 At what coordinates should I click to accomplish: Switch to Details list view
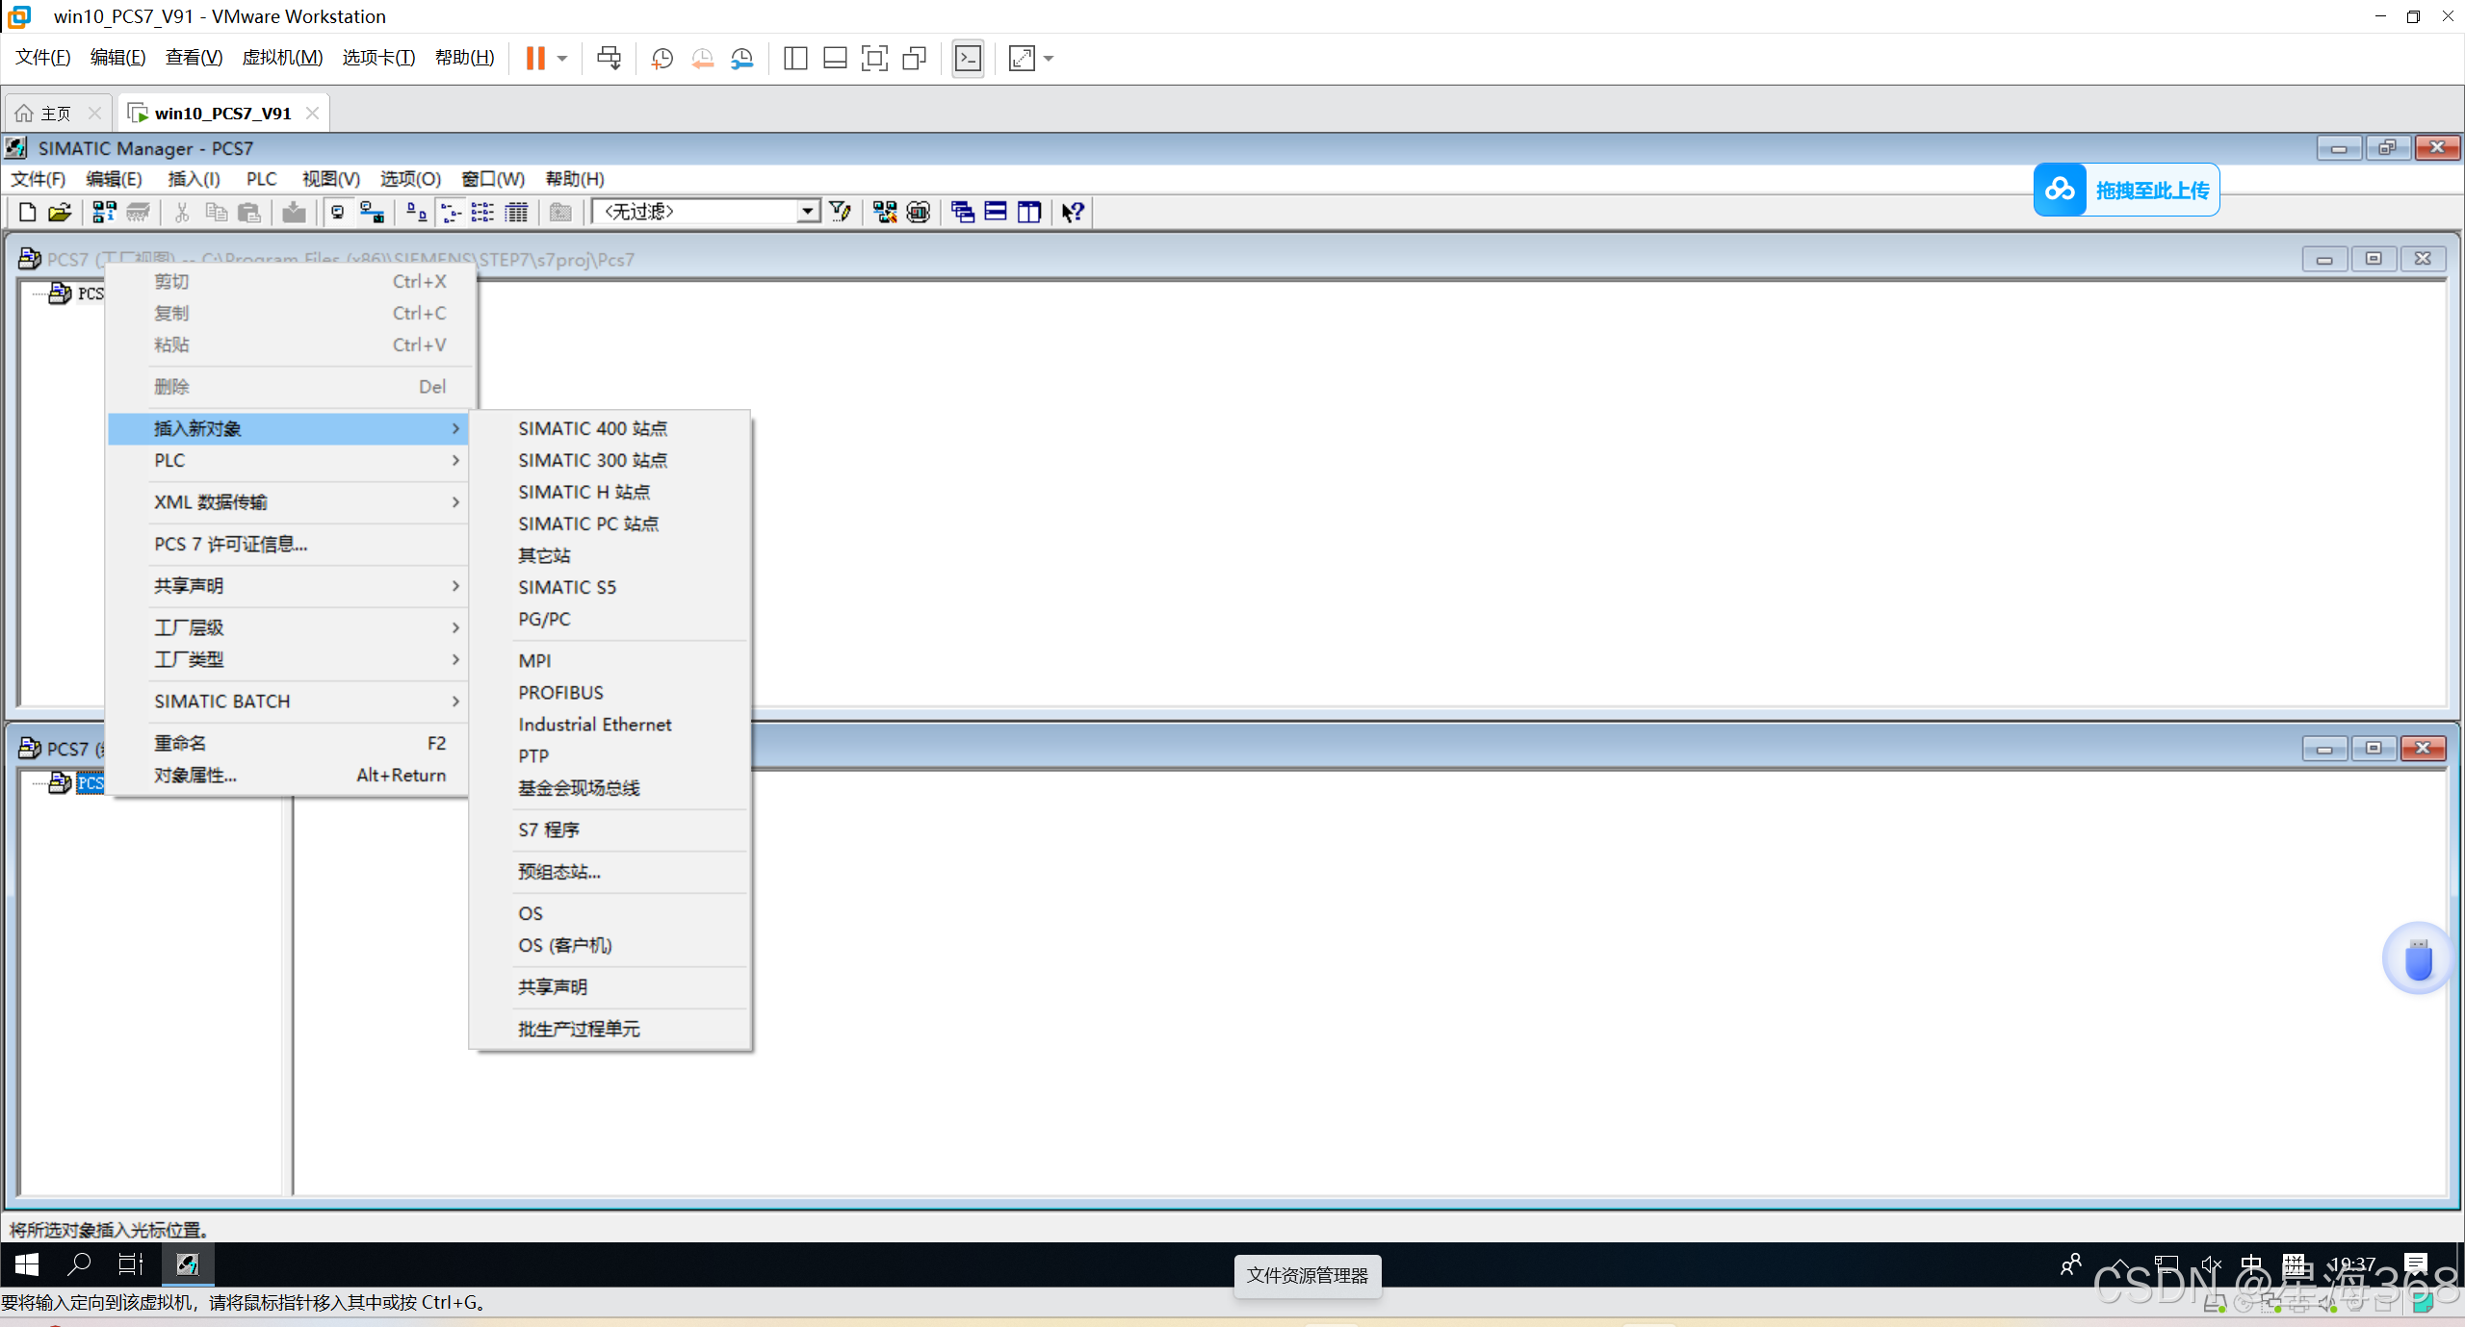(x=517, y=212)
